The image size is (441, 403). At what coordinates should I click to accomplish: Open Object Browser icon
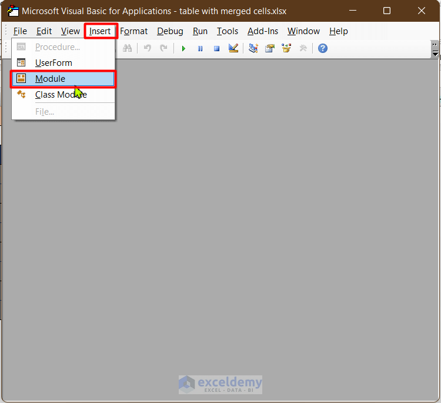point(286,48)
